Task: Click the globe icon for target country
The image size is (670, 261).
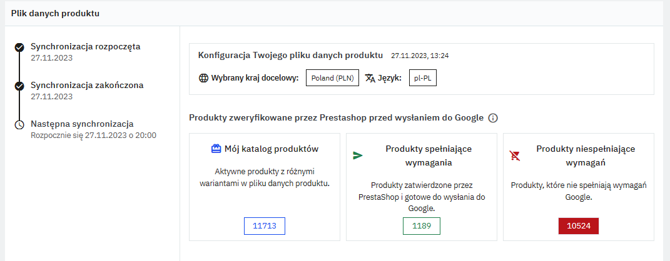Action: pos(203,79)
